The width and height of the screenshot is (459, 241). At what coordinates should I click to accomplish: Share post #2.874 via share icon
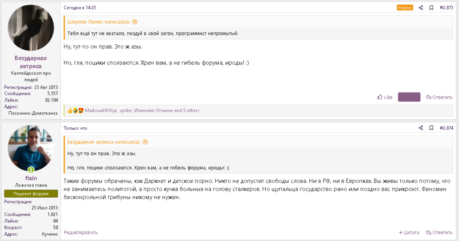pos(420,128)
